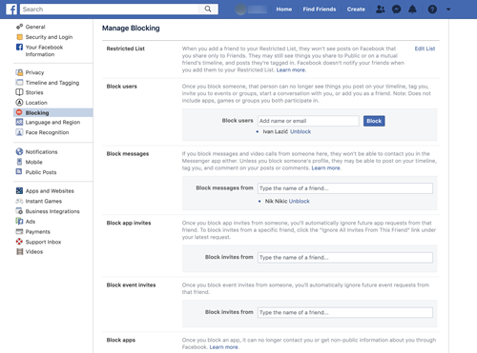Click the blue Block button
The image size is (477, 353).
(374, 121)
